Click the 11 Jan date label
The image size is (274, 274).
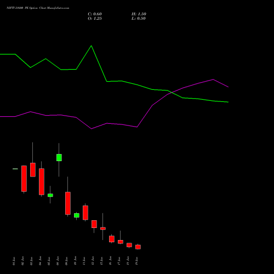(x=84, y=261)
